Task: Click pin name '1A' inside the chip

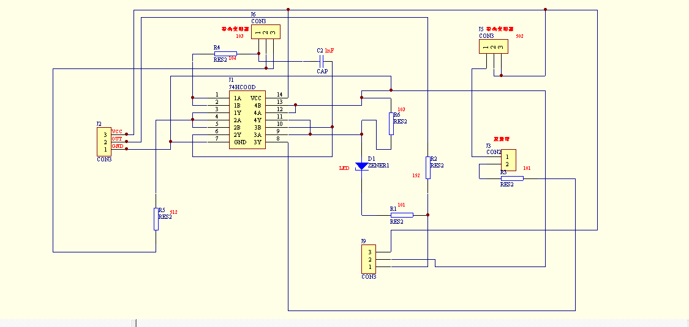Action: click(x=237, y=98)
